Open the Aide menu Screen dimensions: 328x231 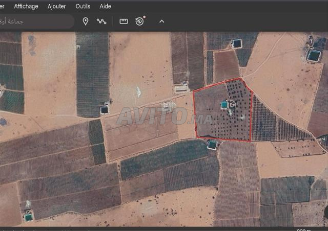click(105, 6)
